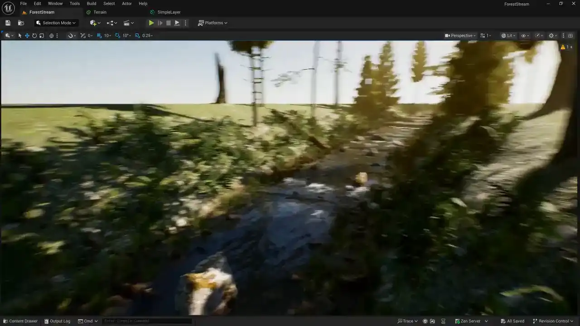Toggle grid location snapping icon

[99, 35]
